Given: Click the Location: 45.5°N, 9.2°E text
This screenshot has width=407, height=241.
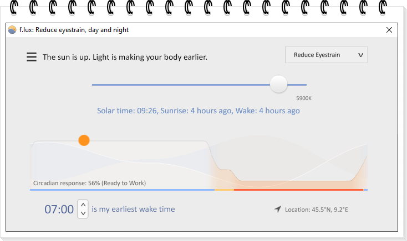Looking at the screenshot, I should tap(317, 209).
